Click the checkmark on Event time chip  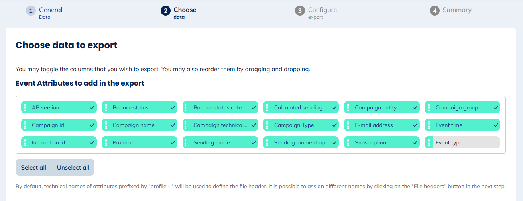pyautogui.click(x=496, y=125)
